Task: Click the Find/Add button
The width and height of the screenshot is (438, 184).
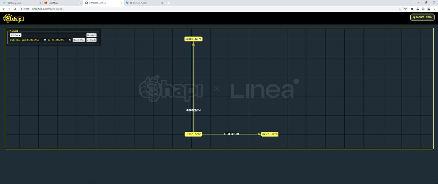Action: point(91,35)
